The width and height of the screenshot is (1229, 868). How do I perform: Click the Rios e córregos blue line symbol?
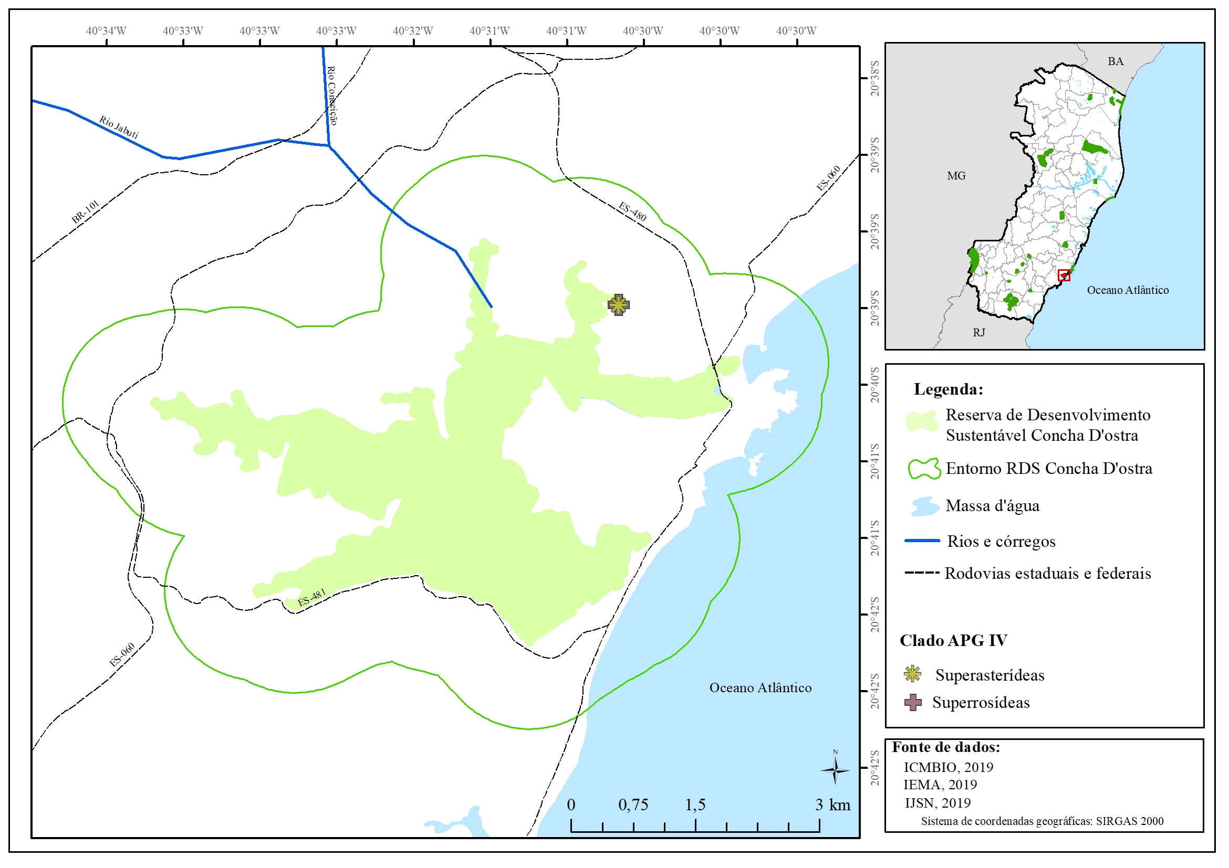pos(922,541)
